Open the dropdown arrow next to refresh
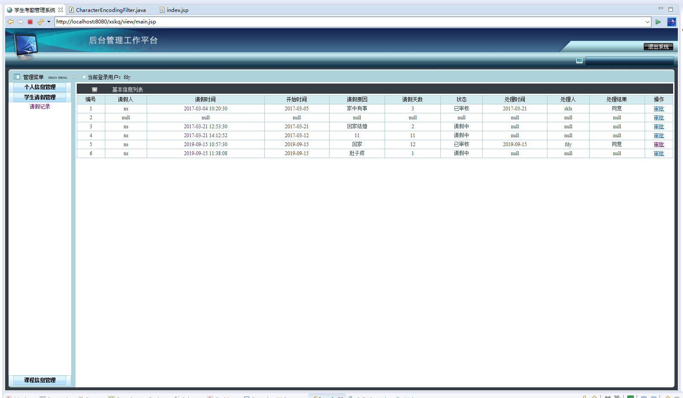Viewport: 683px width, 398px height. coord(49,22)
